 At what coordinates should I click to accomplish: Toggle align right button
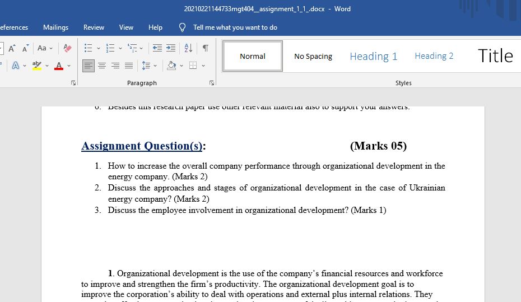click(x=115, y=66)
